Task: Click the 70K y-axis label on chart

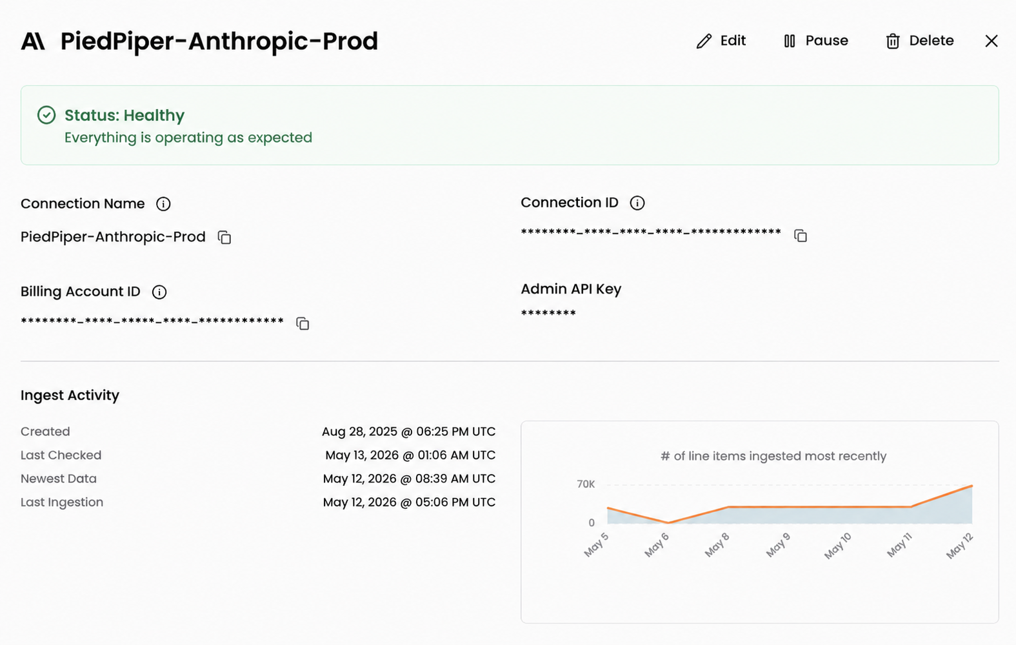Action: [x=586, y=484]
